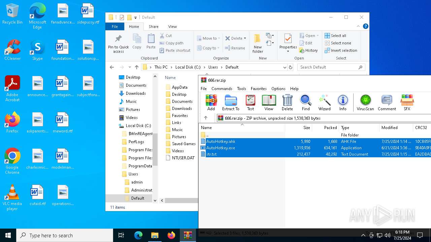Click Select all in Explorer
The width and height of the screenshot is (431, 242).
(x=335, y=36)
